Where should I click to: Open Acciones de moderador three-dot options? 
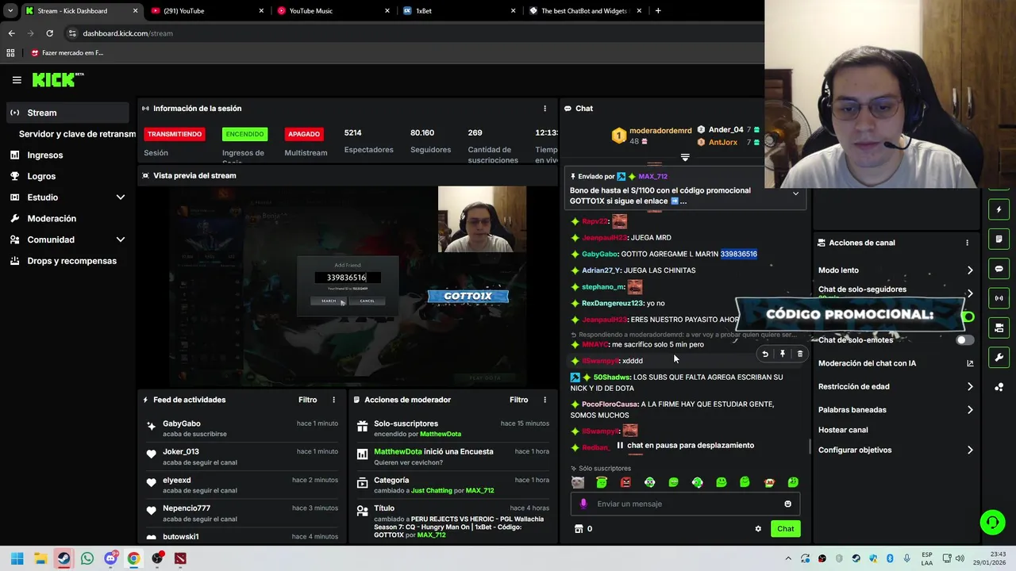click(x=545, y=400)
